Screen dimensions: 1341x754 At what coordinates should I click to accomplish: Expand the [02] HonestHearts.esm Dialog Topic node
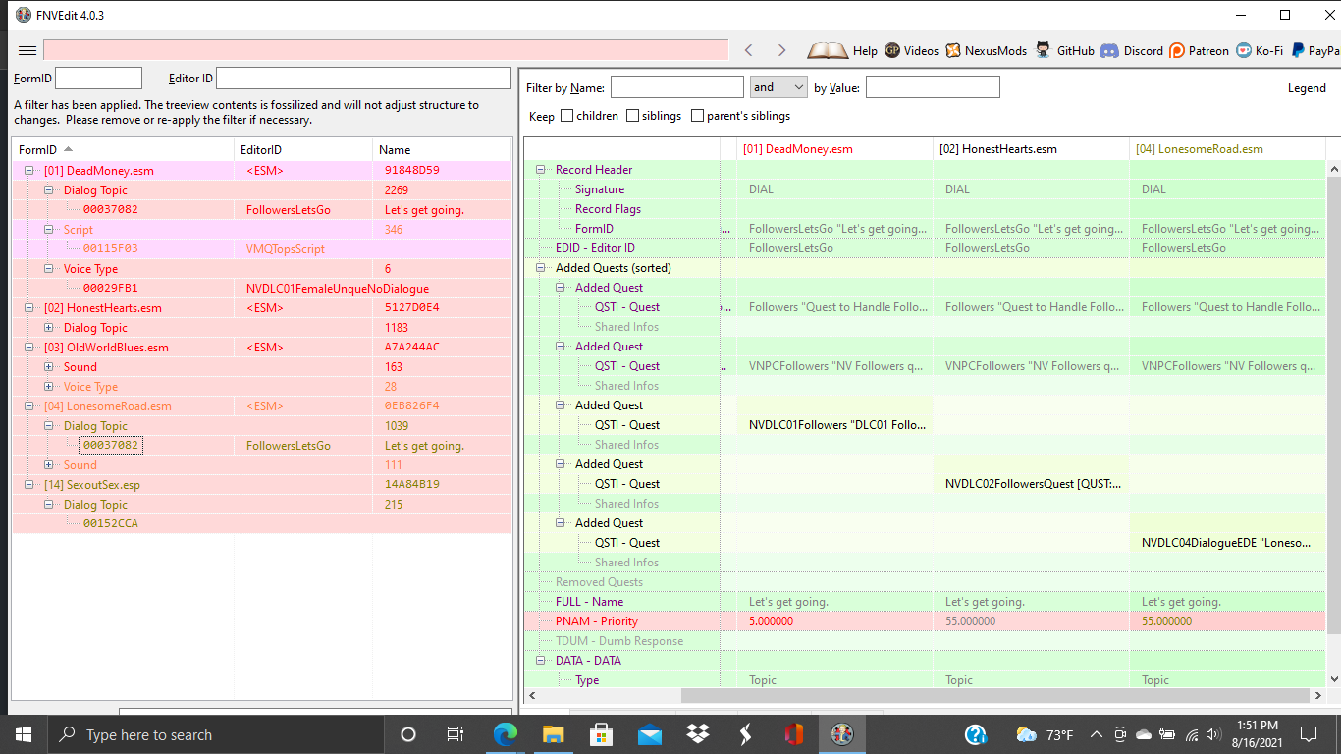pos(49,328)
